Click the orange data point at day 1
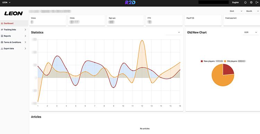The height and width of the screenshot is (134, 260). pyautogui.click(x=38, y=101)
